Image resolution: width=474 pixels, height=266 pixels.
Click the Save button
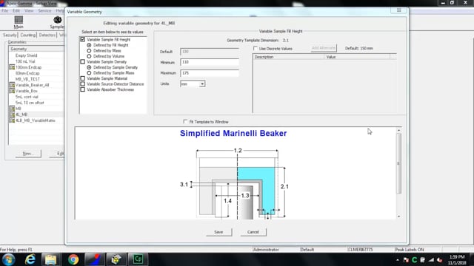219,232
